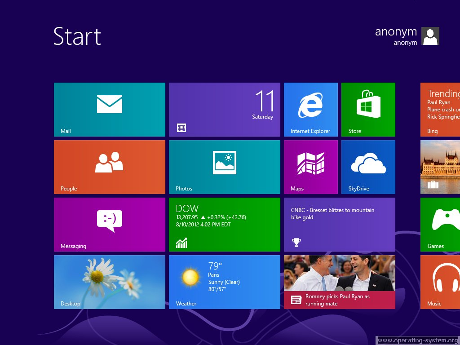Launch Internet Explorer from its tile
Image resolution: width=460 pixels, height=345 pixels.
click(x=310, y=109)
